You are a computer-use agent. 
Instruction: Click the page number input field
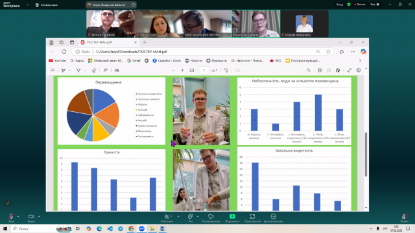tap(204, 71)
